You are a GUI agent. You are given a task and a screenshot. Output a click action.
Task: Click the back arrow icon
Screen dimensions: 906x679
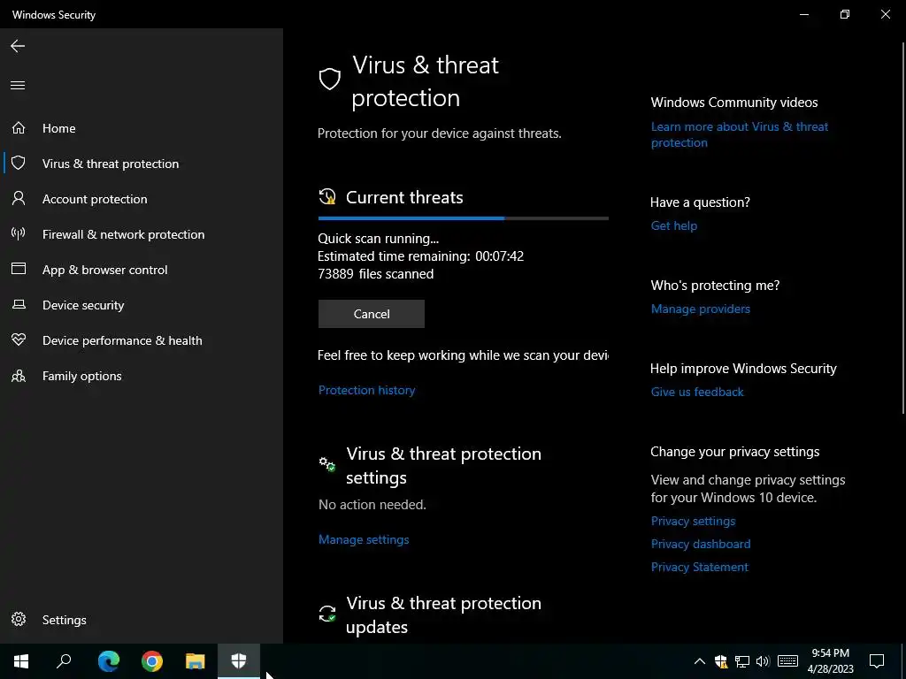click(x=18, y=46)
